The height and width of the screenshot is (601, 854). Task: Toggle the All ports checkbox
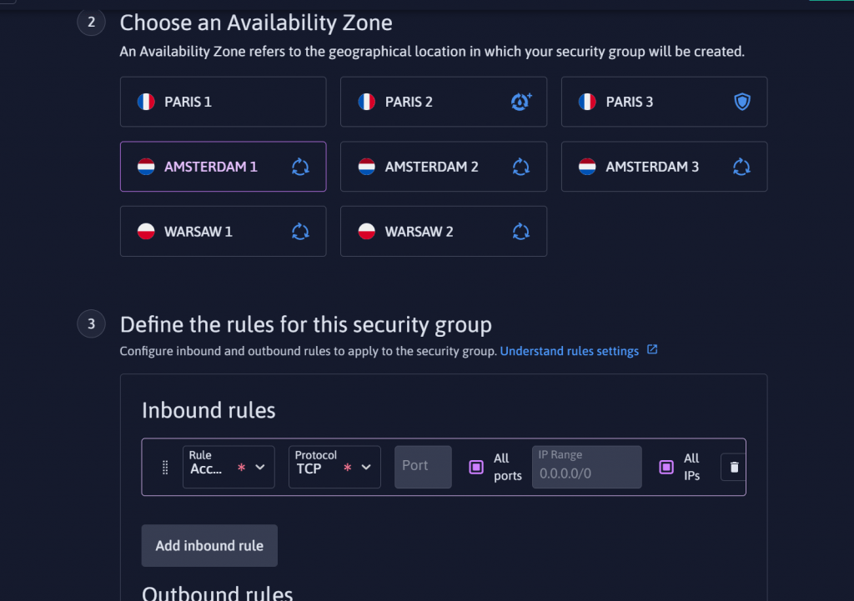(x=476, y=467)
